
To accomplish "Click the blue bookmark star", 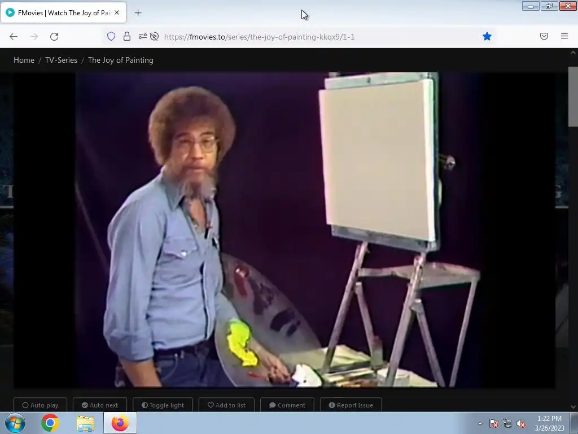I will [x=487, y=36].
